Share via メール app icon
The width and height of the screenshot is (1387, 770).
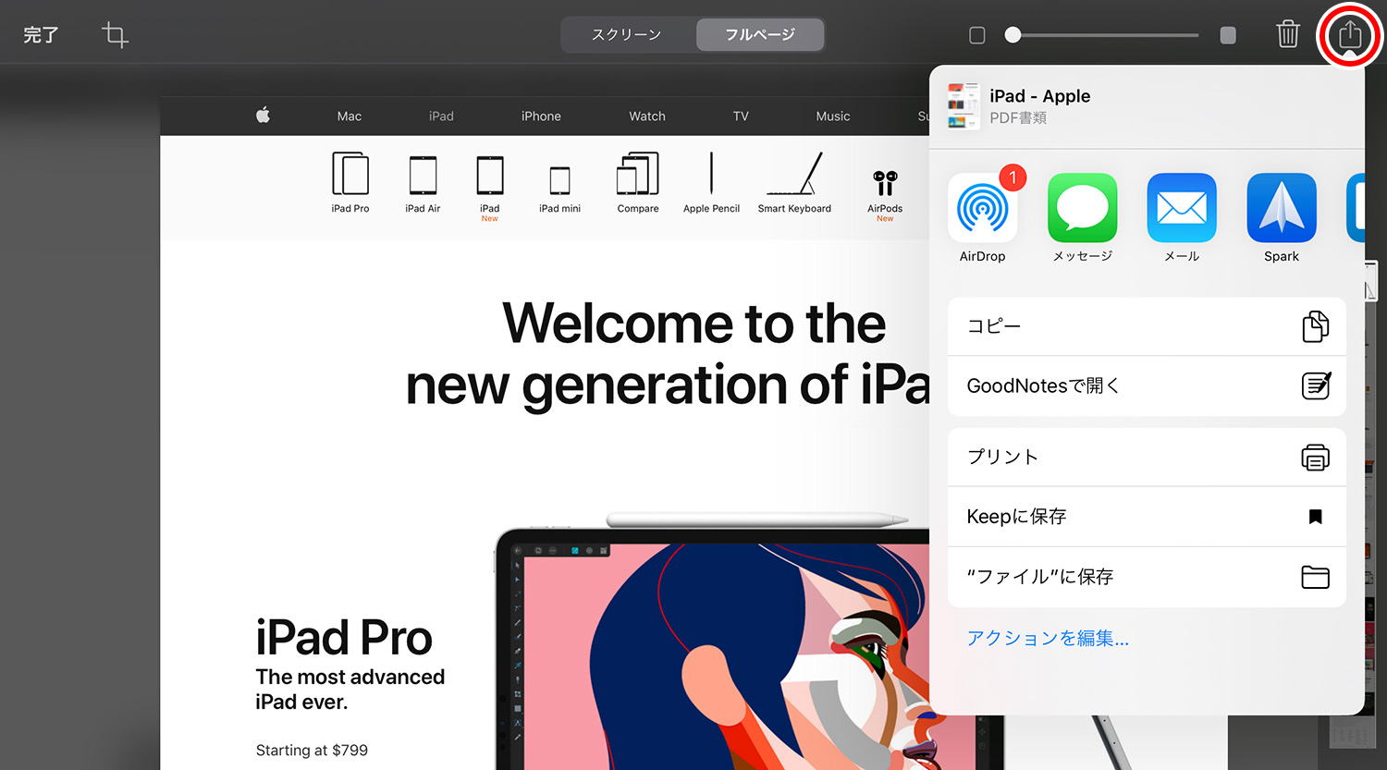coord(1182,208)
